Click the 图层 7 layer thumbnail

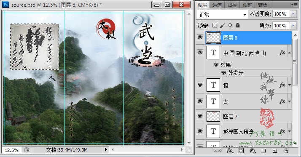tap(213, 116)
